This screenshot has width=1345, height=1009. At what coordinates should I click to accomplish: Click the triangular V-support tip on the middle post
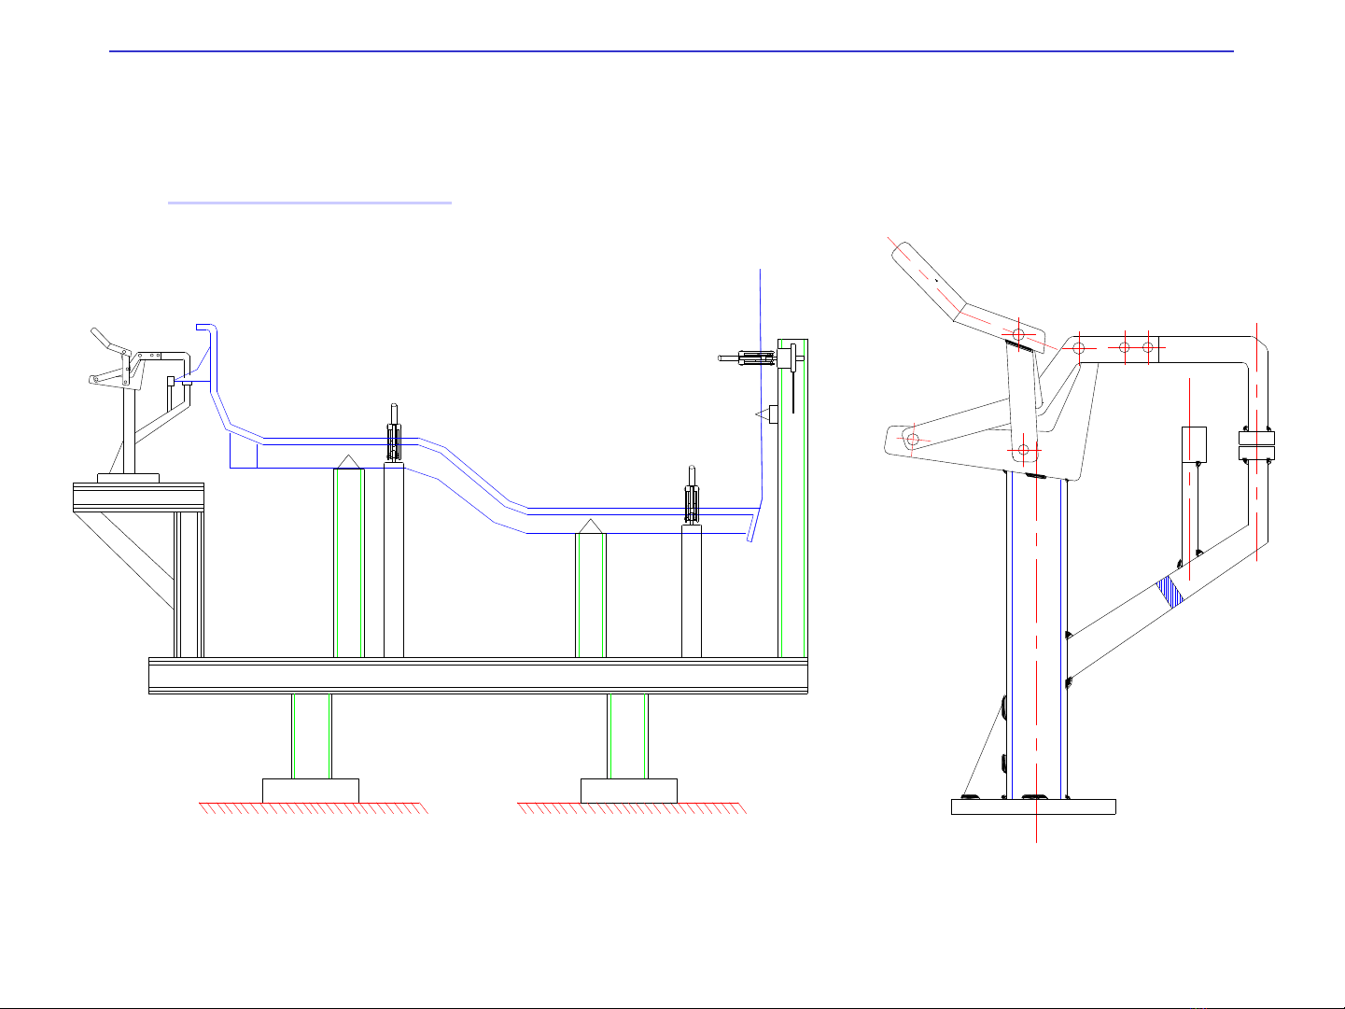(x=590, y=526)
